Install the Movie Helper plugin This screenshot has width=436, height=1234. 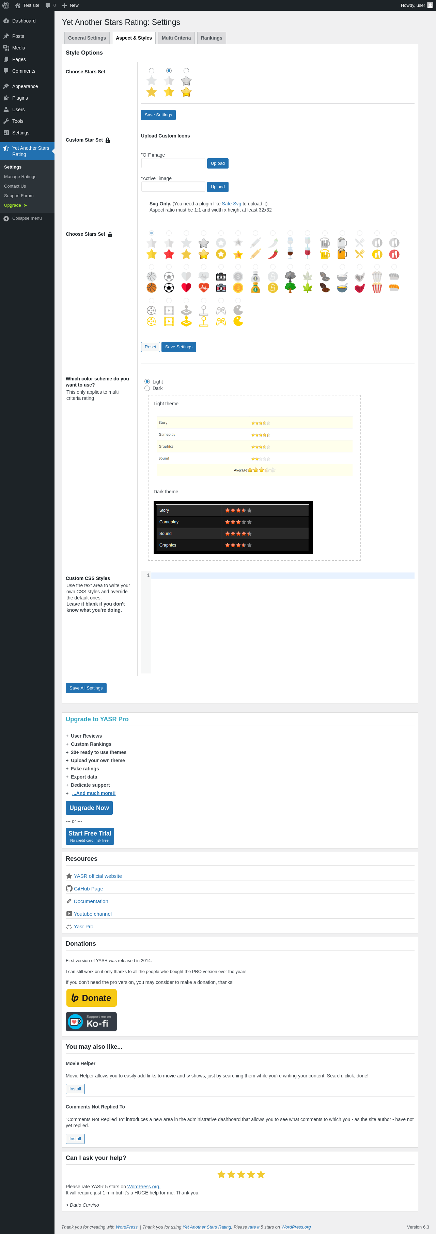coord(75,1089)
